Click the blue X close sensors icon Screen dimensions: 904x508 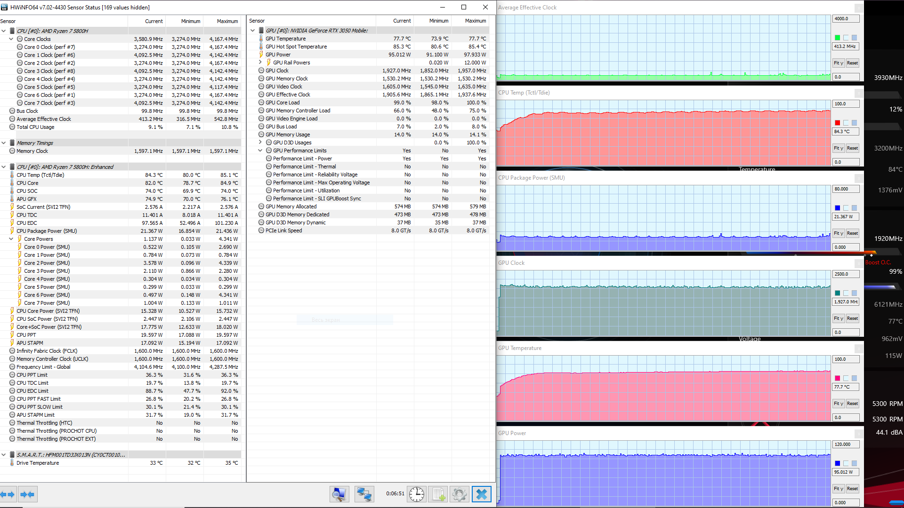(x=481, y=494)
